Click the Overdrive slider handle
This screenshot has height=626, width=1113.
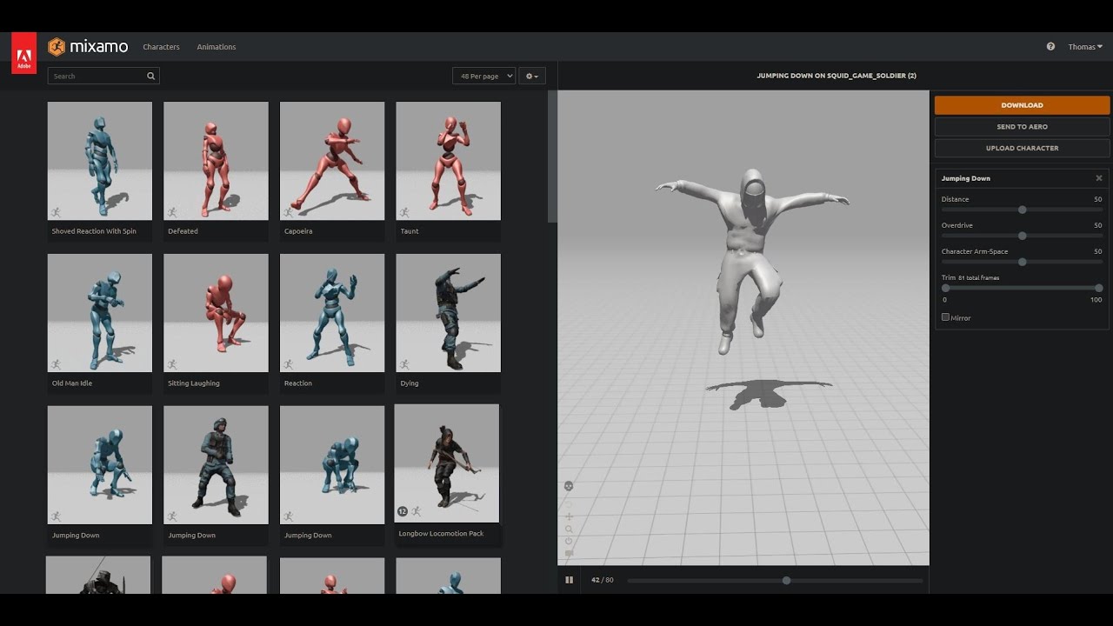pos(1022,236)
